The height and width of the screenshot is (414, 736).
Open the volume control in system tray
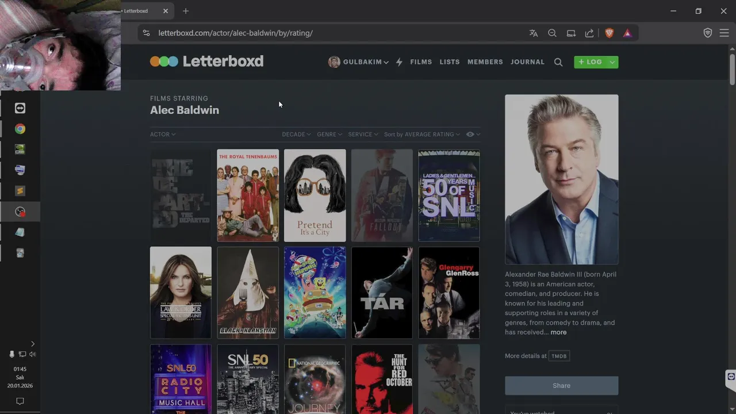32,354
